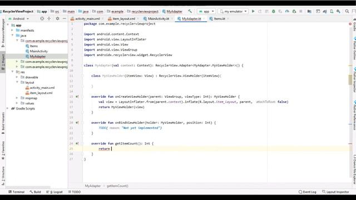This screenshot has width=356, height=200.
Task: Open the Android project view dropdown
Action: [18, 18]
